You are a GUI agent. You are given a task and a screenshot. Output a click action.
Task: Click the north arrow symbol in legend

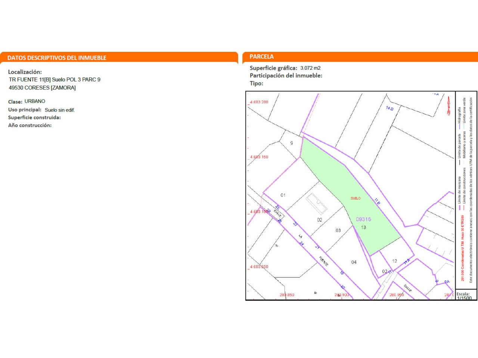tap(449, 106)
